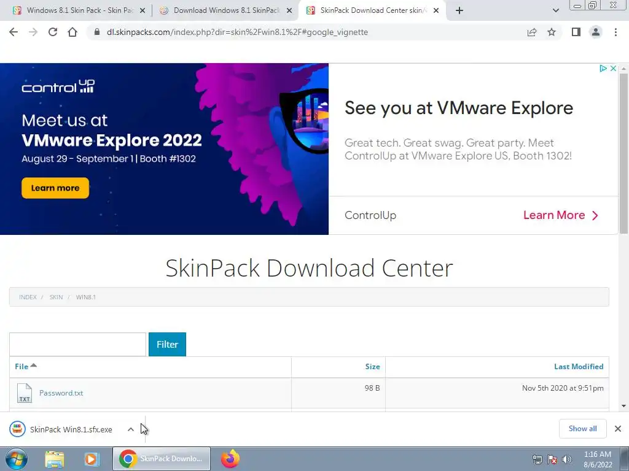Click the Filter button
Image resolution: width=629 pixels, height=471 pixels.
tap(167, 344)
